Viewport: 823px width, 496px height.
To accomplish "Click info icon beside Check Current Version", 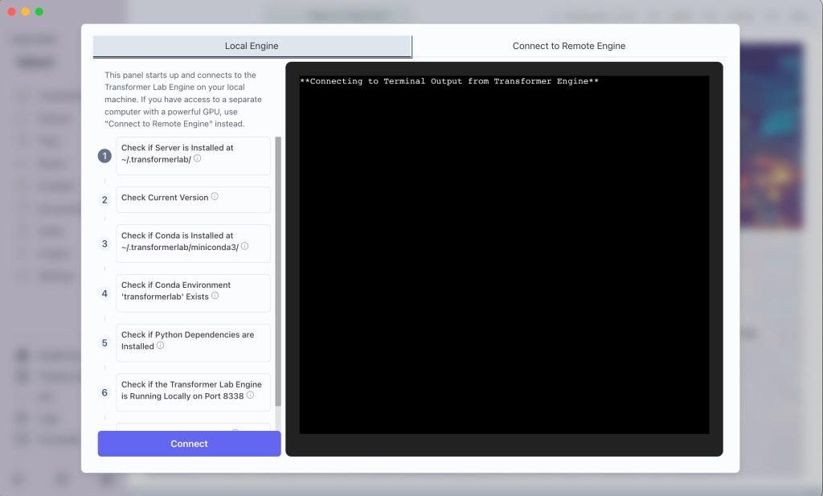I will [215, 197].
